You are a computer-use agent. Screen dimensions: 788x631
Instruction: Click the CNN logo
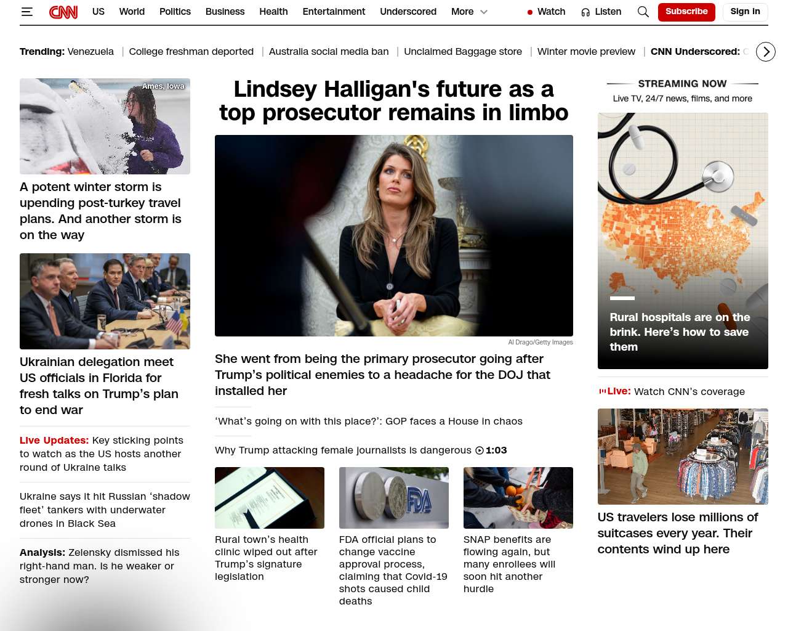63,12
